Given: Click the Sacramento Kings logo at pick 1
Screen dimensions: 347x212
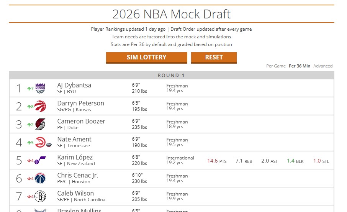Looking at the screenshot, I should click(40, 89).
